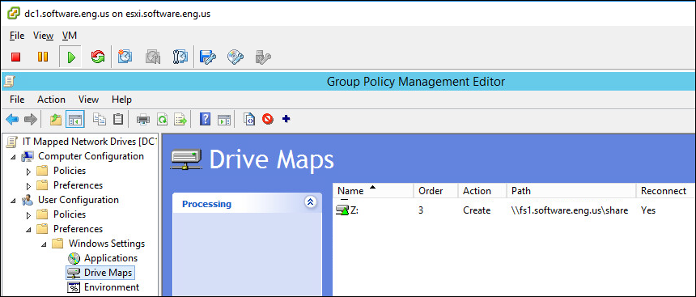696x297 pixels.
Task: Toggle the Action Pane icon
Action: coord(223,119)
